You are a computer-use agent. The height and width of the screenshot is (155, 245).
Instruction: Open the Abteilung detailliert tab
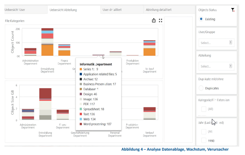pos(169,10)
